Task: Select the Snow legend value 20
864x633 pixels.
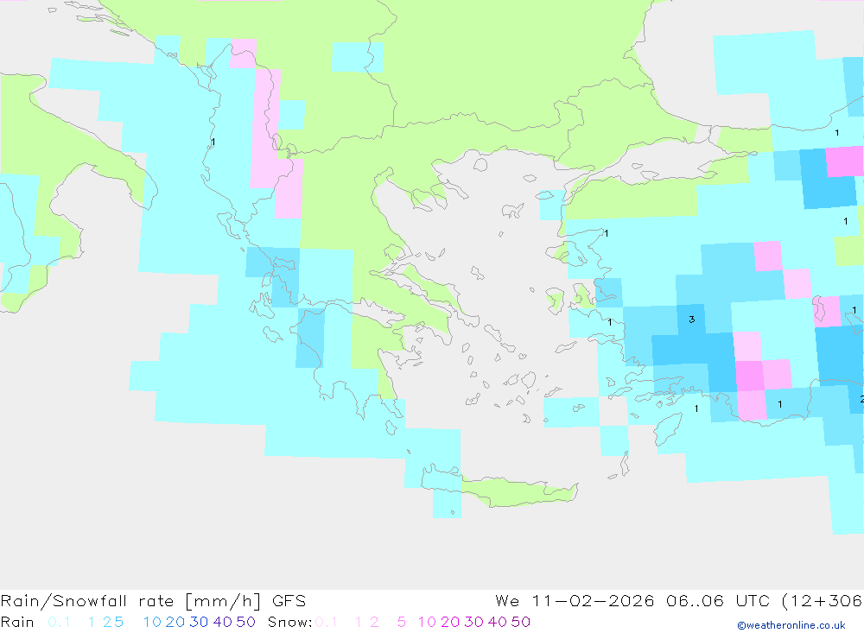Action: coord(450,622)
